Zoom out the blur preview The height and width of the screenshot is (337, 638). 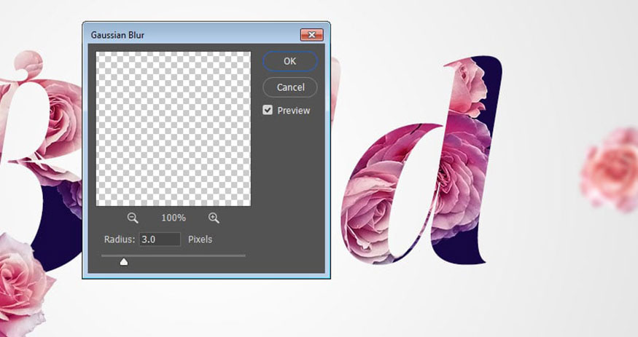pos(133,218)
